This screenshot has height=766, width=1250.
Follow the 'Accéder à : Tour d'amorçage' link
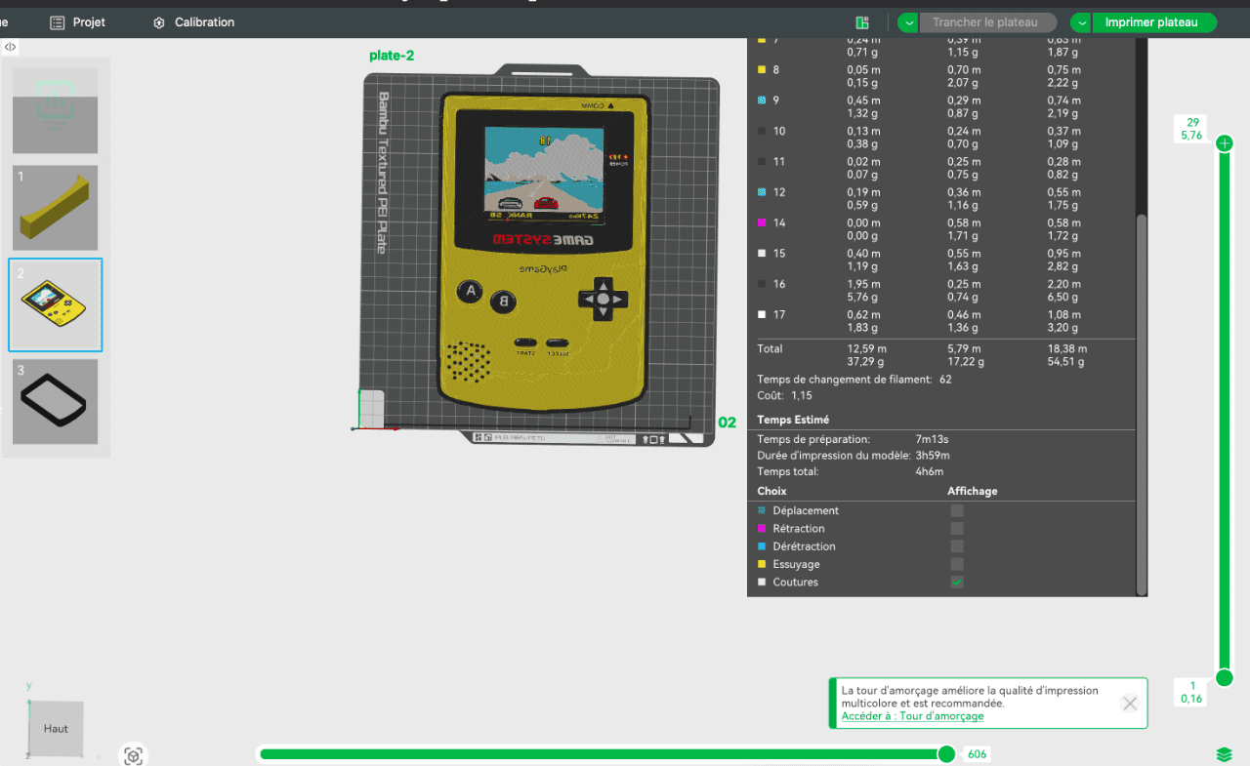click(x=912, y=716)
